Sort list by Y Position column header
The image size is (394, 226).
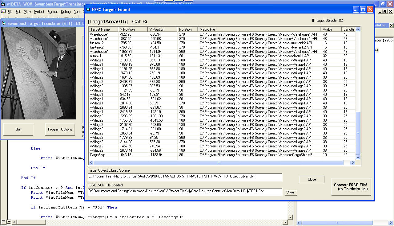click(162, 29)
